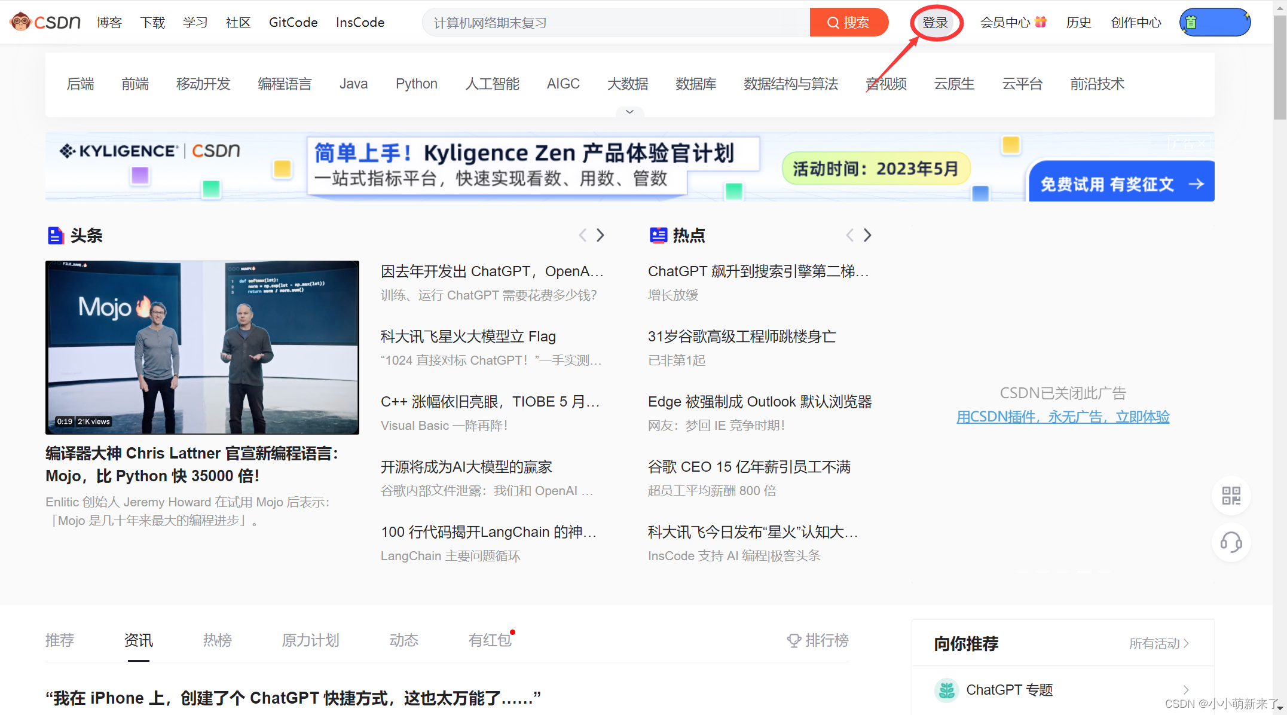Open the InsCode menu item
Viewport: 1287px width, 715px height.
click(x=360, y=22)
